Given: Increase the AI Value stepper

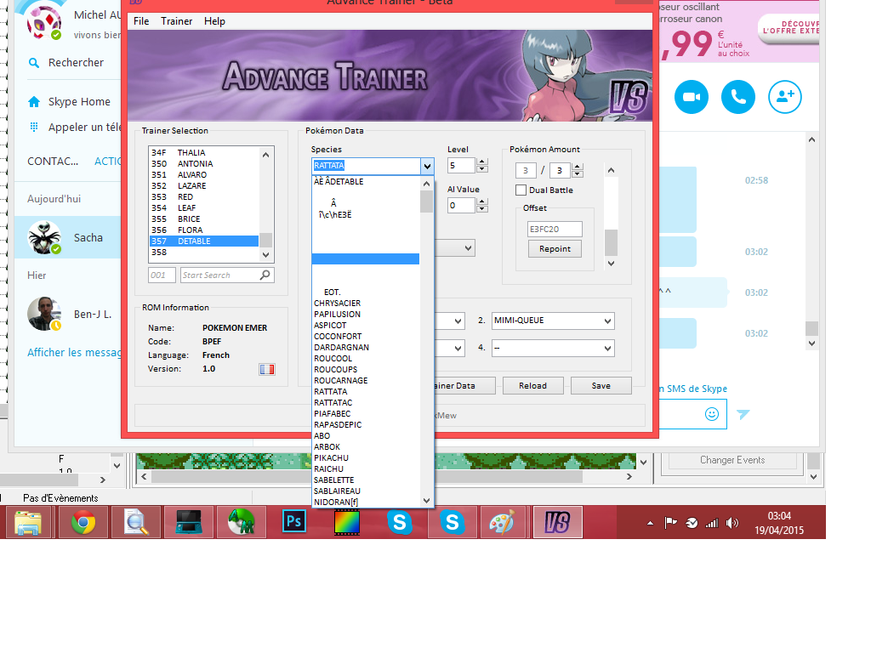Looking at the screenshot, I should point(482,202).
